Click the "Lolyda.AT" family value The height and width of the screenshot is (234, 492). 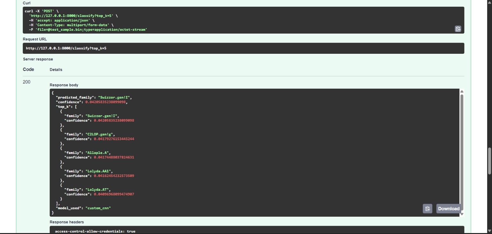[x=98, y=190]
